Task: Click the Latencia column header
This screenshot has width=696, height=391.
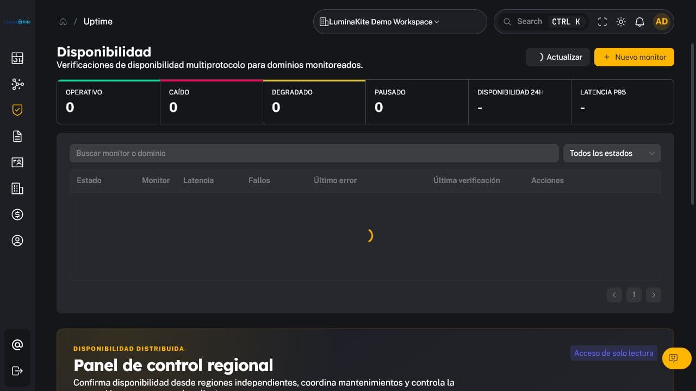Action: pos(198,180)
